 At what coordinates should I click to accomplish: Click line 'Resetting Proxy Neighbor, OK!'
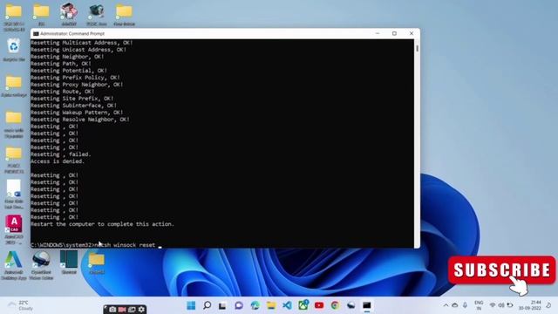[77, 85]
